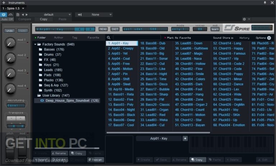Open the microtuning Equal selector
The image size is (276, 166).
click(16, 105)
